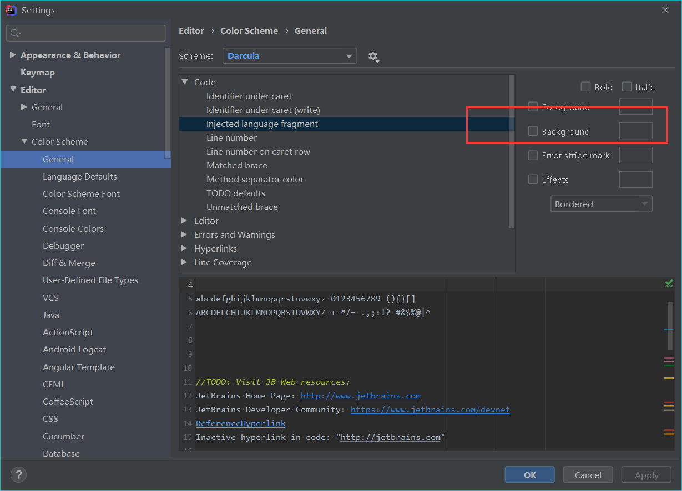The image size is (682, 491).
Task: Select ActionScript color settings
Action: [68, 333]
